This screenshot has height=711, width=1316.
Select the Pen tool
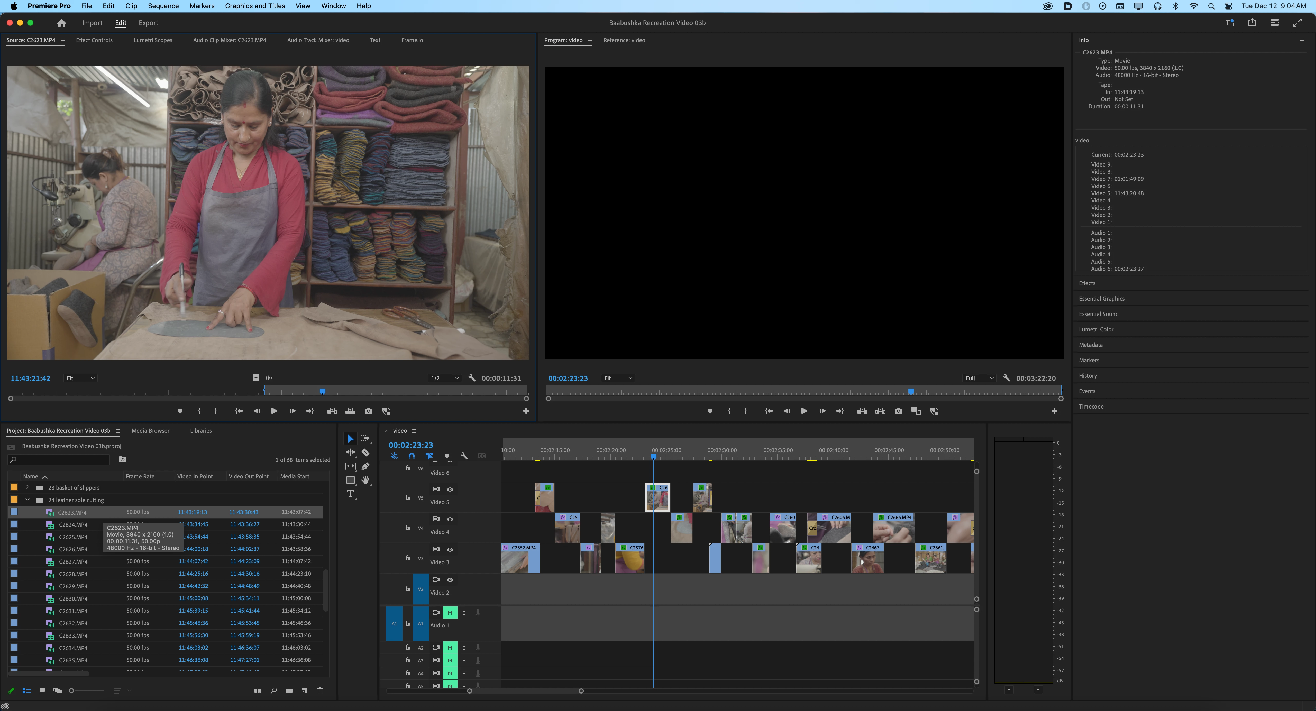[365, 466]
